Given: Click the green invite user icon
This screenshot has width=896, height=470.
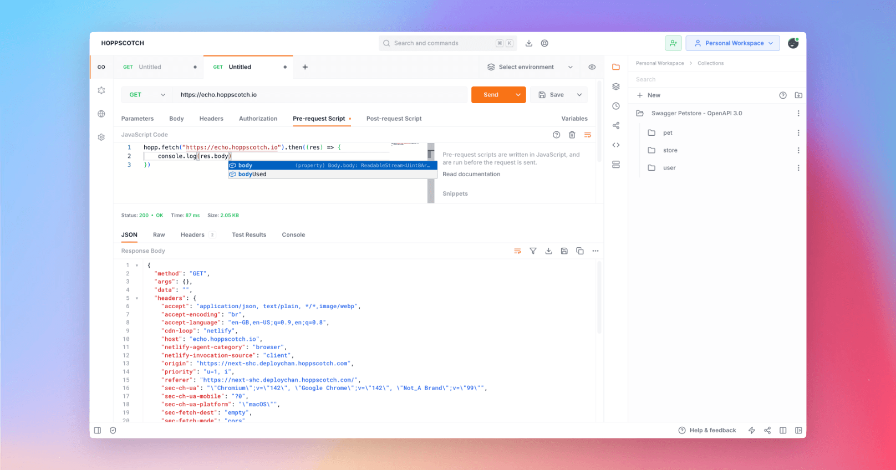Looking at the screenshot, I should [x=673, y=43].
